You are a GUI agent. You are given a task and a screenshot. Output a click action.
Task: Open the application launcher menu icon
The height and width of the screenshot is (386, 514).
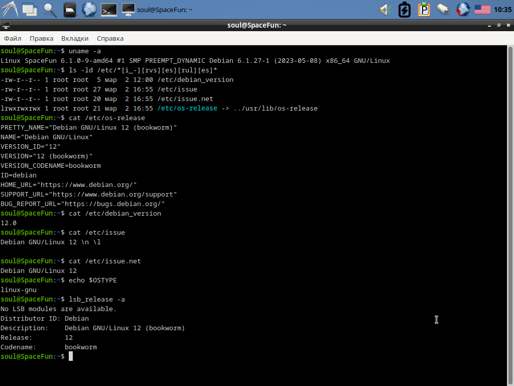(x=9, y=10)
